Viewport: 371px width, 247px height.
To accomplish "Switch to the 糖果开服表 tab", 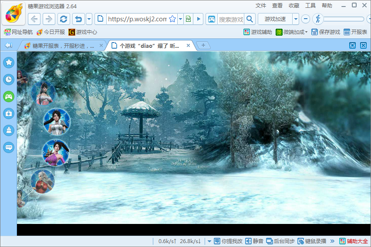I will coord(61,46).
